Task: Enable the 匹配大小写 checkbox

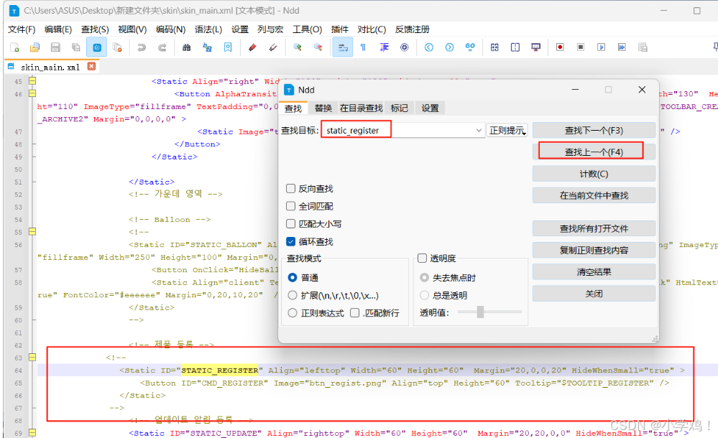Action: (x=290, y=224)
